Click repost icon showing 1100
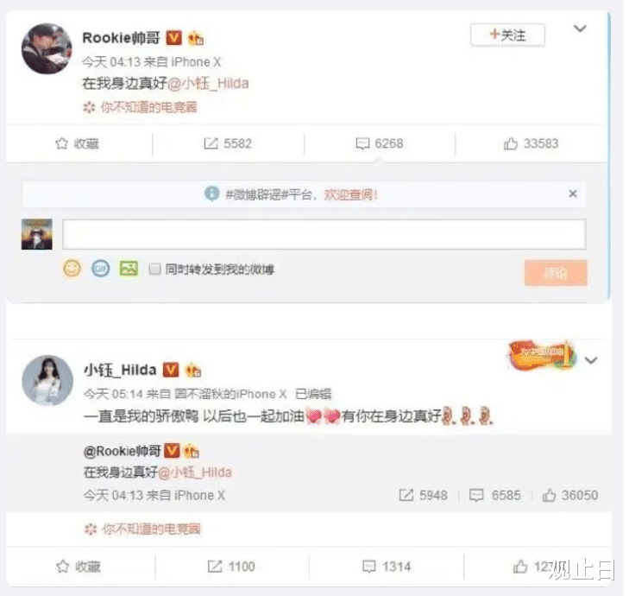The image size is (629, 596). pyautogui.click(x=215, y=567)
